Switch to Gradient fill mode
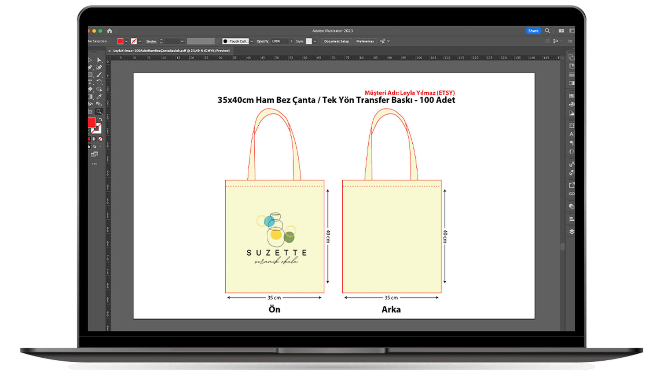 tap(94, 139)
